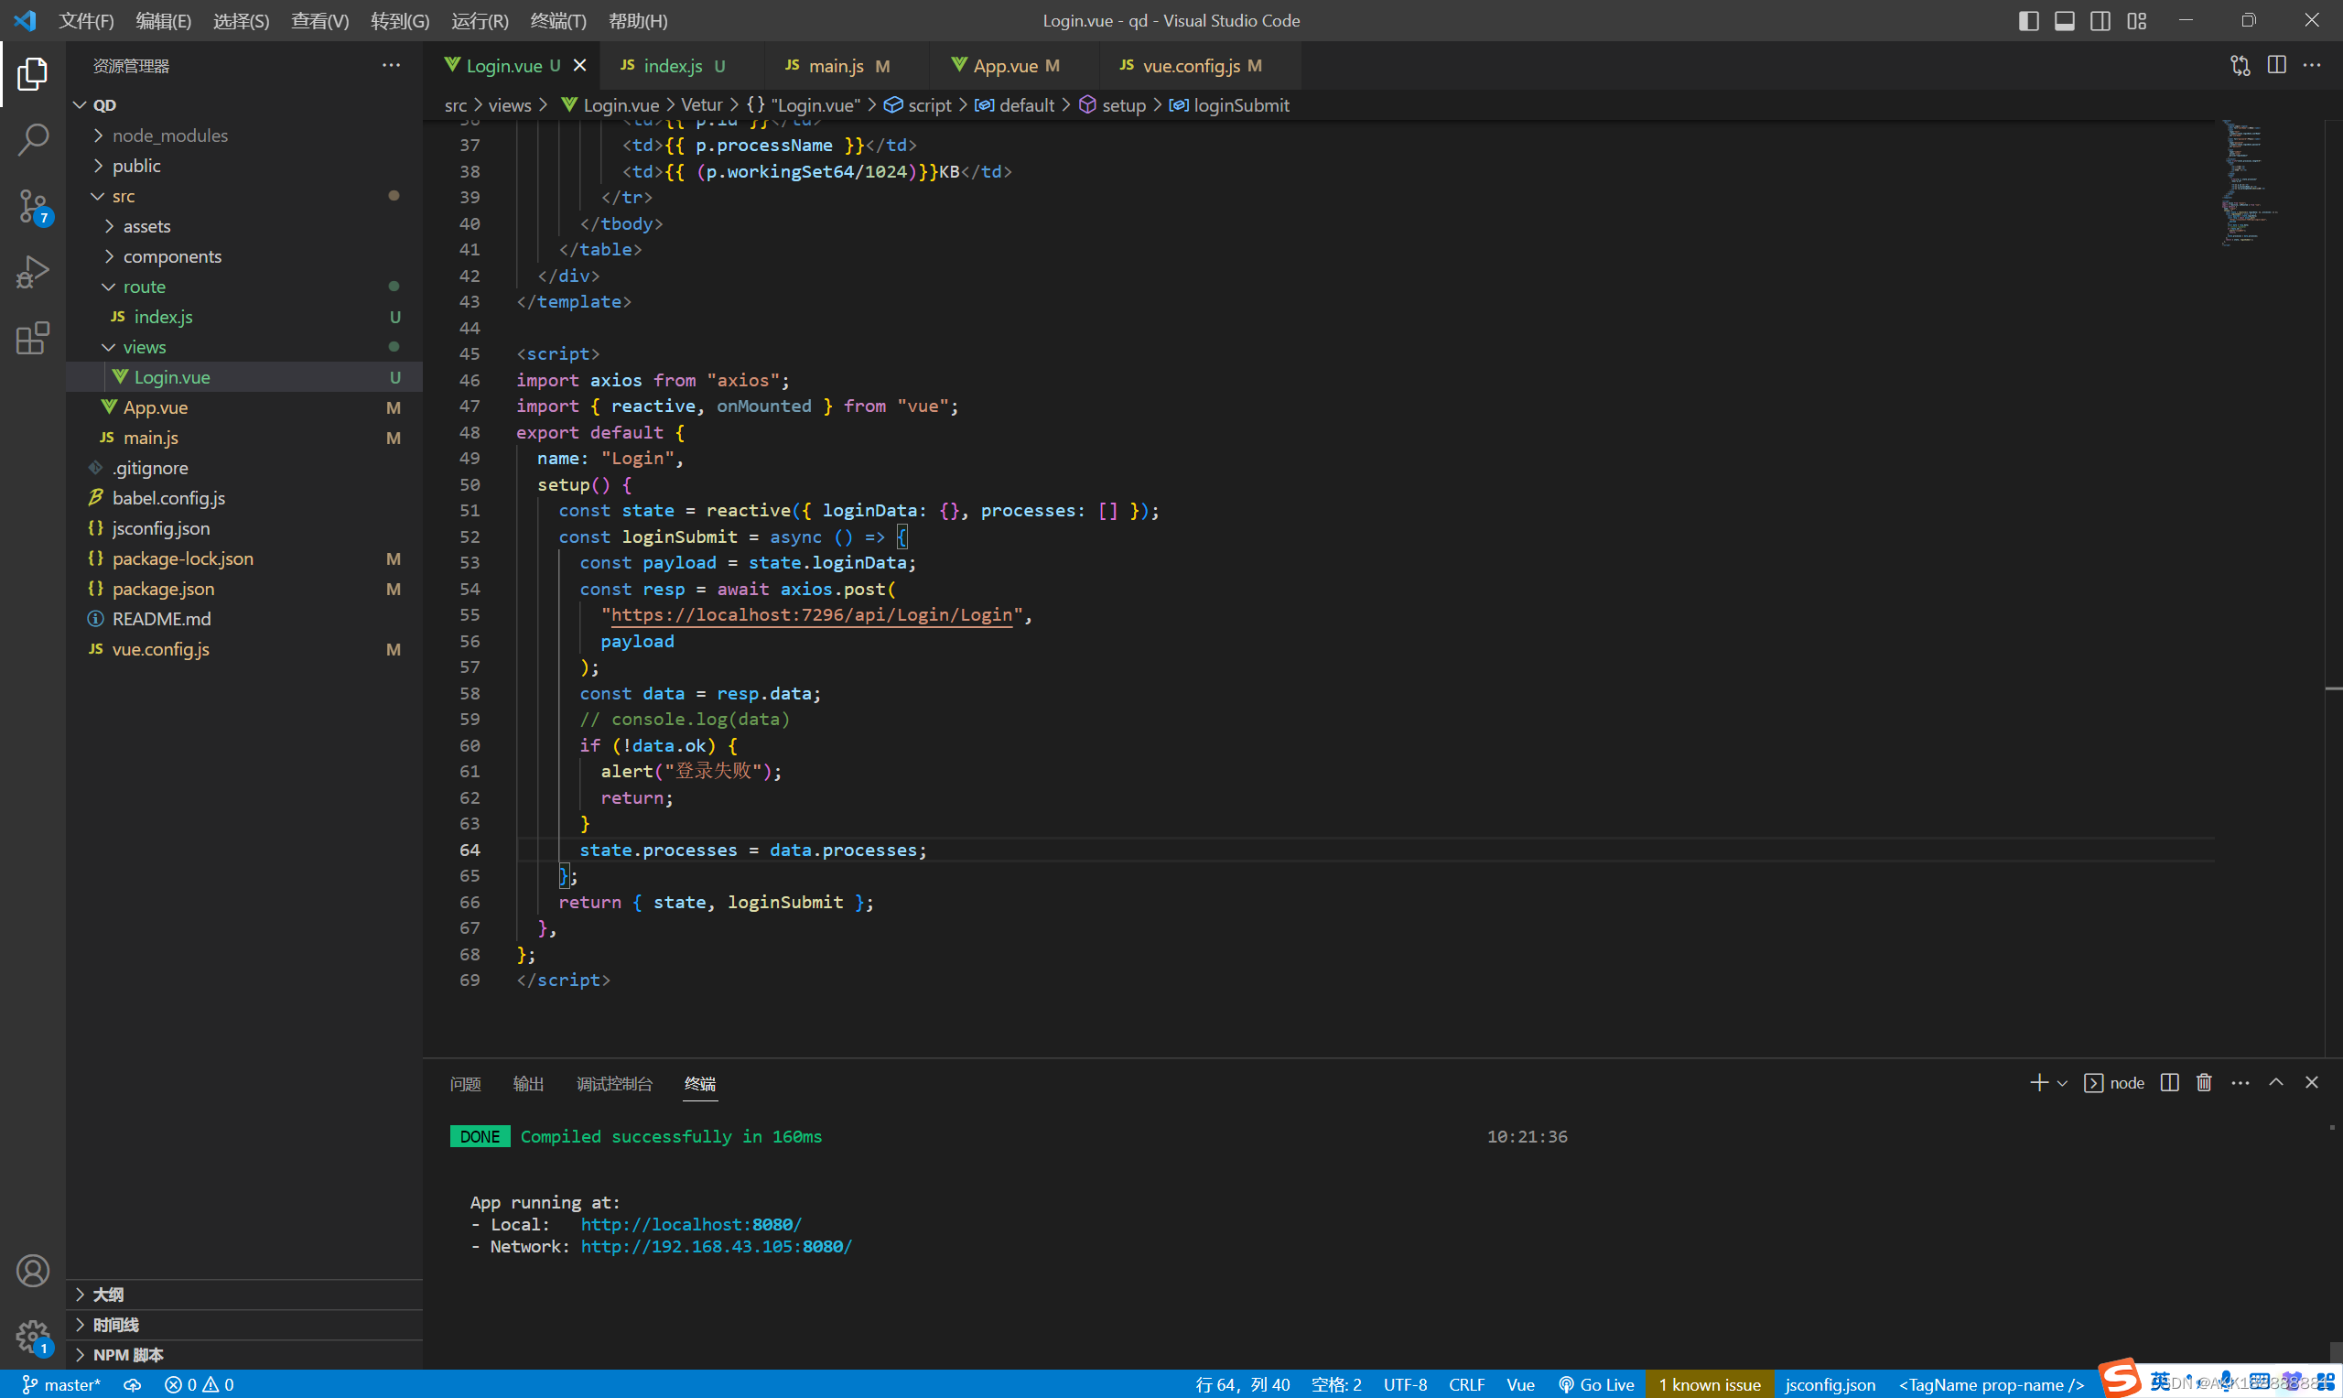Toggle the bottom panel visibility

[x=2064, y=21]
